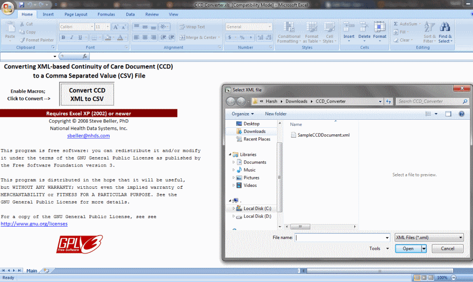
Task: Switch to Page Break Preview in status bar
Action: coord(431,277)
